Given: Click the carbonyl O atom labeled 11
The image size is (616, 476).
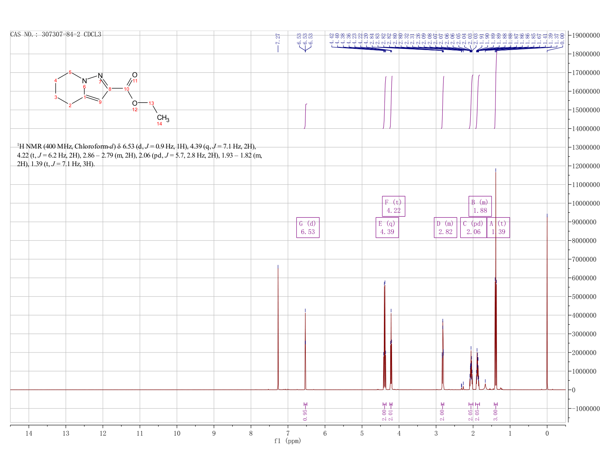Looking at the screenshot, I should coord(135,75).
